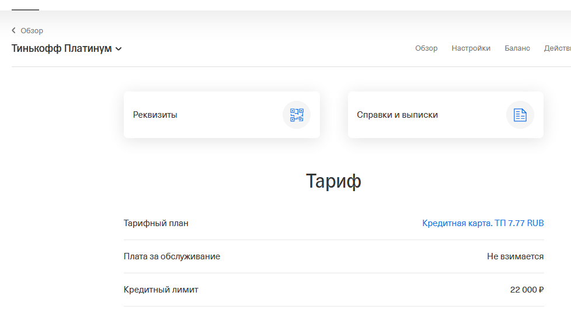Click the back chevron arrow next to Обзор
571x331 pixels.
(x=14, y=30)
